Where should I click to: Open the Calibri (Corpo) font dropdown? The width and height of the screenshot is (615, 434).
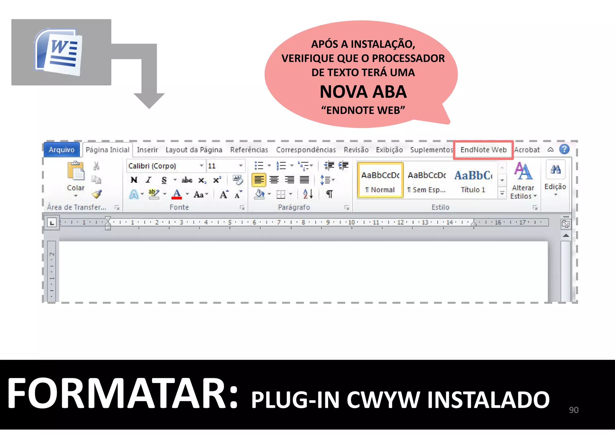(201, 166)
